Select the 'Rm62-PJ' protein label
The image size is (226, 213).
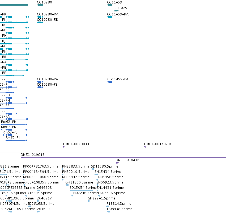pos(13,138)
